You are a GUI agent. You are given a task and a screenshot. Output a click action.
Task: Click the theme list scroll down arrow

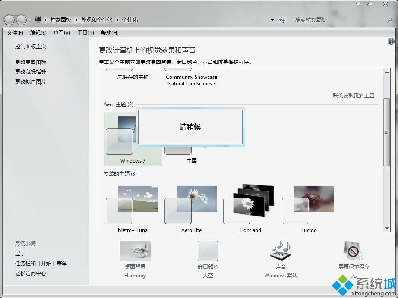pyautogui.click(x=387, y=228)
